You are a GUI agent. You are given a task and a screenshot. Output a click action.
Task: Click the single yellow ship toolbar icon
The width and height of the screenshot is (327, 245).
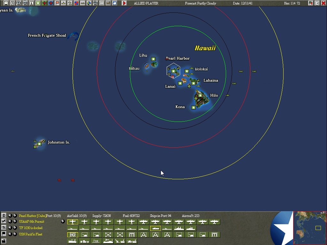click(x=64, y=3)
